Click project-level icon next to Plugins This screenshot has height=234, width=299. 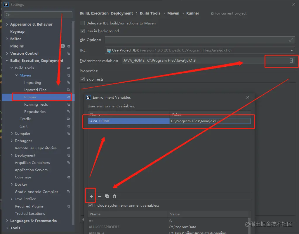point(68,46)
